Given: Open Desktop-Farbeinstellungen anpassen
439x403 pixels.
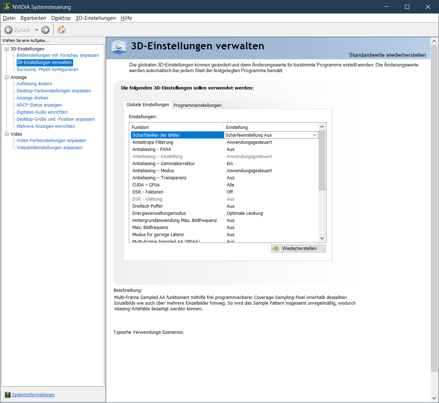Looking at the screenshot, I should point(54,91).
